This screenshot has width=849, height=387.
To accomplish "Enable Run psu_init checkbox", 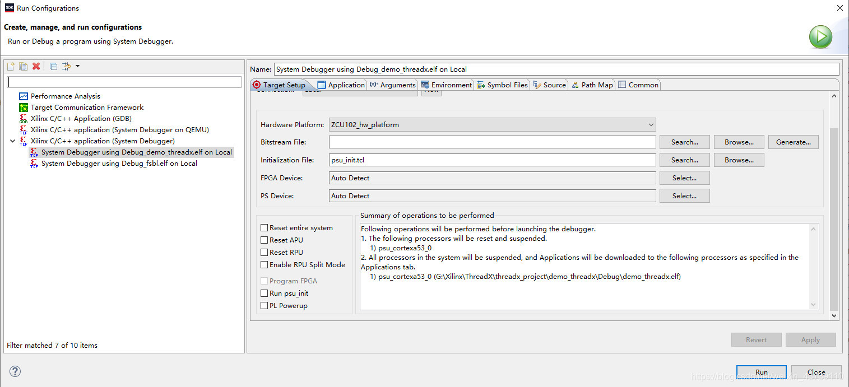I will [x=265, y=293].
